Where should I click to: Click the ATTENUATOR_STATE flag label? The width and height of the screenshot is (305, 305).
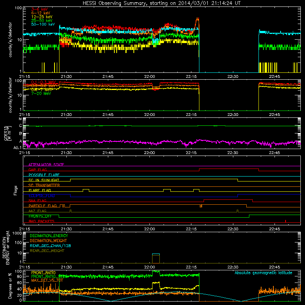click(46, 165)
